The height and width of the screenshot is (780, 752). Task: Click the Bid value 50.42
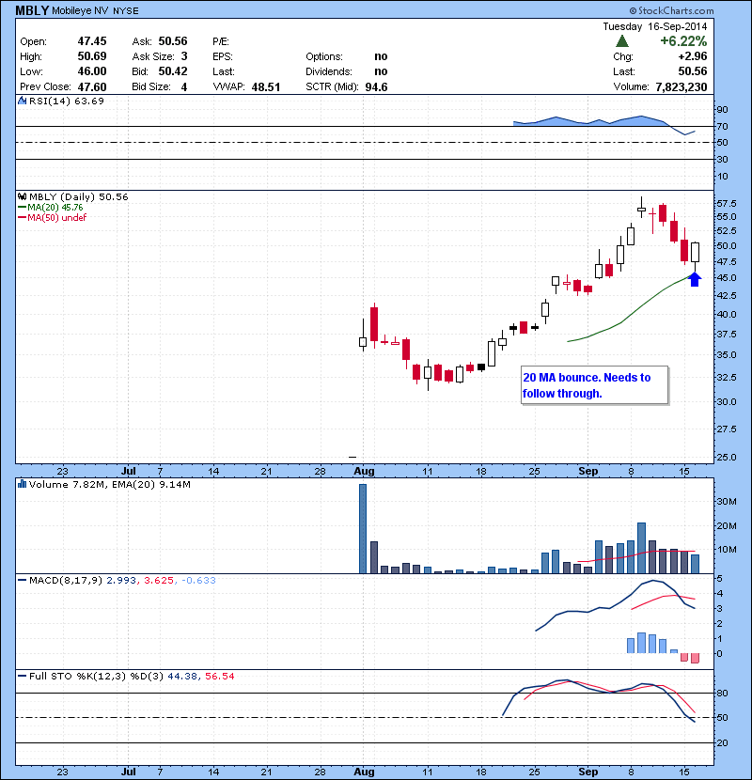pos(173,71)
